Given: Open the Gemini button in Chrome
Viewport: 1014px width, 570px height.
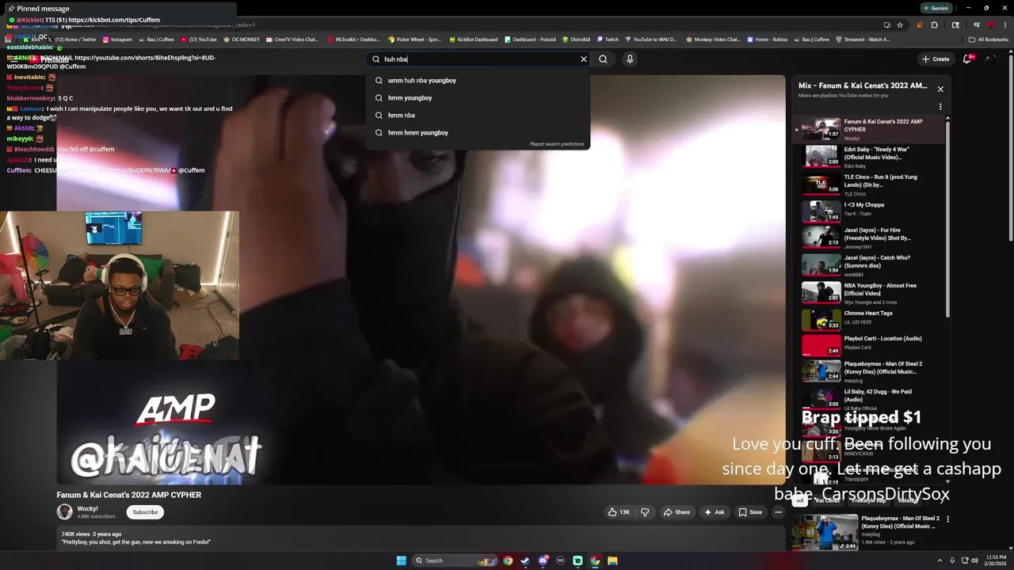Looking at the screenshot, I should 936,8.
